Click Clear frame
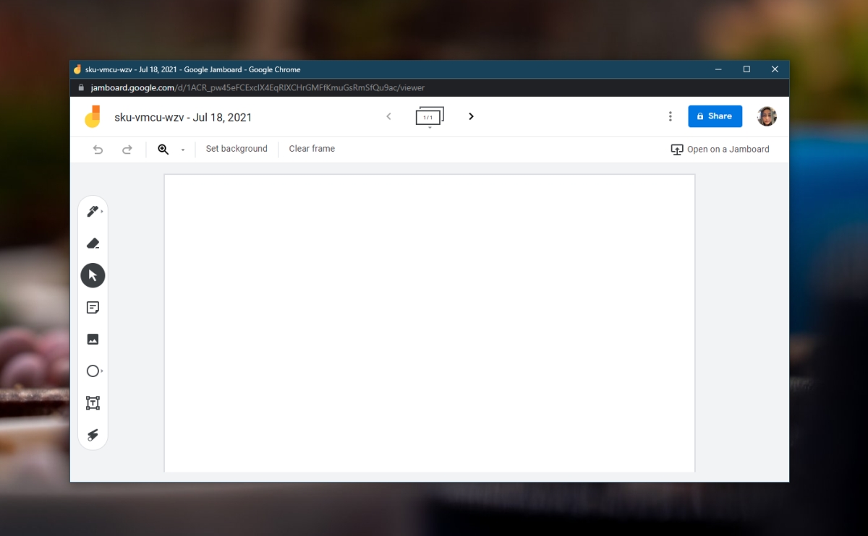 [312, 149]
